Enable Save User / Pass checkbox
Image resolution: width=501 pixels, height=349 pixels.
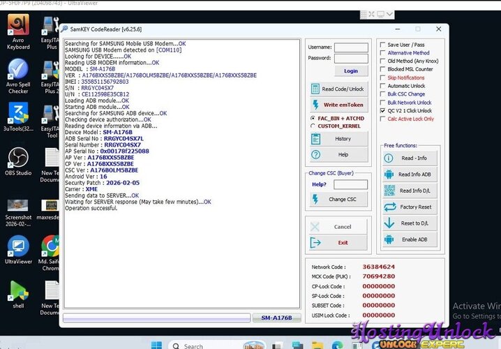(x=382, y=45)
